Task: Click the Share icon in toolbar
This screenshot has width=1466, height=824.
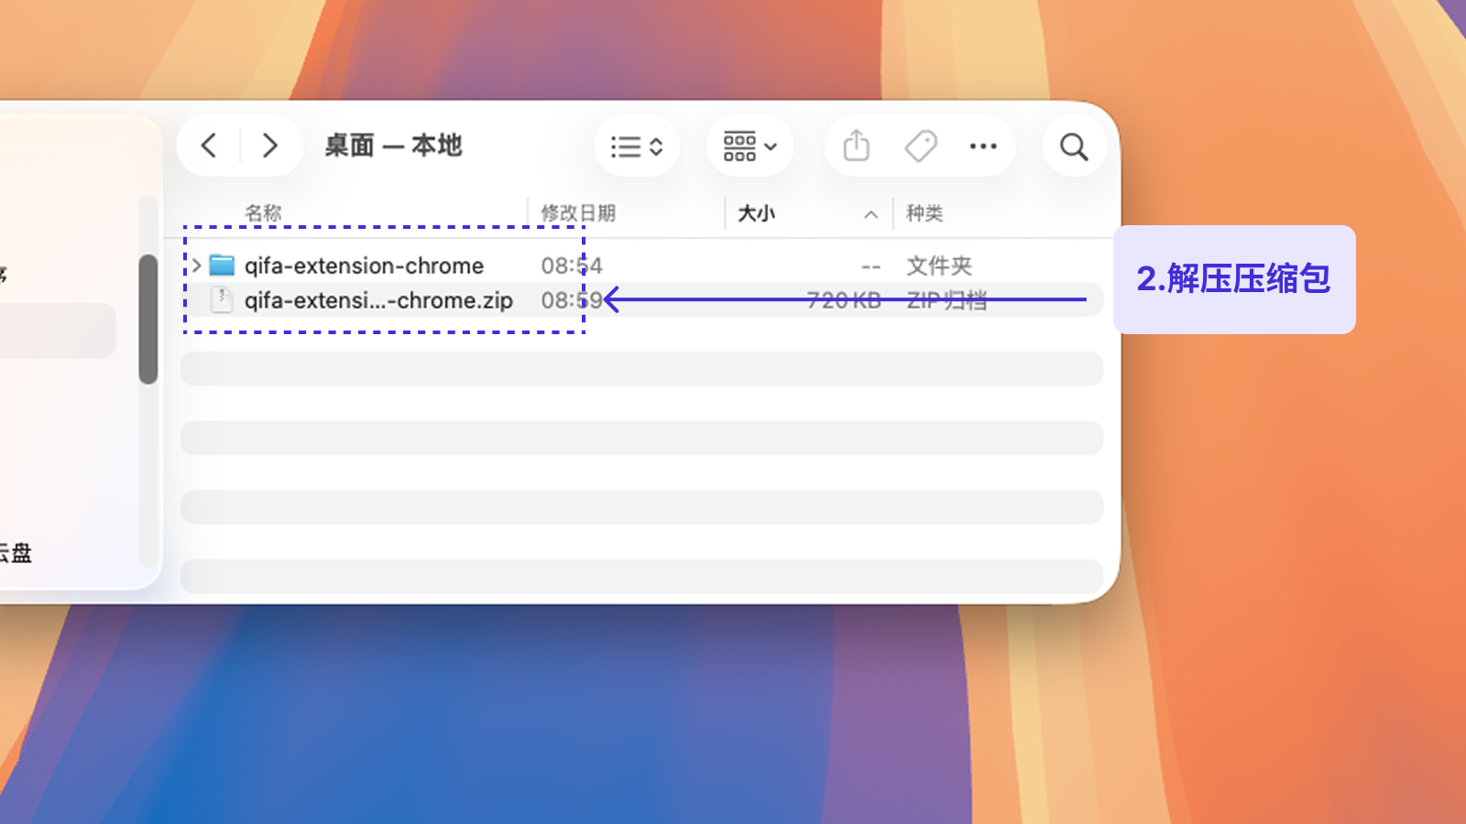Action: click(856, 146)
